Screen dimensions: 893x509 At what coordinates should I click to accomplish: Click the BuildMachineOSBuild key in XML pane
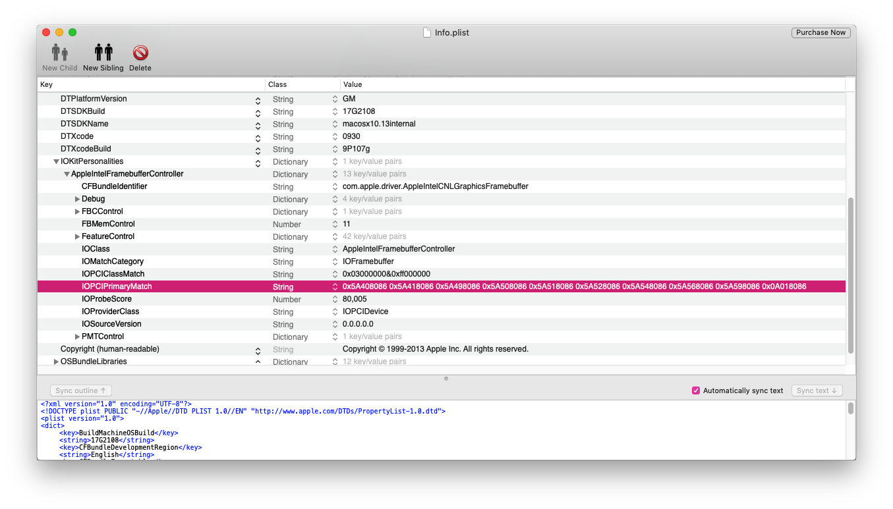tap(119, 433)
